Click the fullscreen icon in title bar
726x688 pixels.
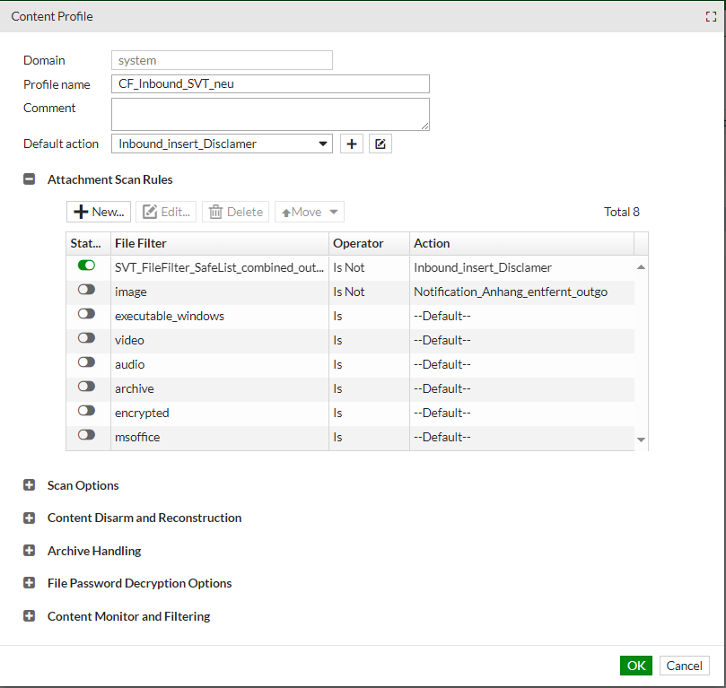click(x=711, y=16)
